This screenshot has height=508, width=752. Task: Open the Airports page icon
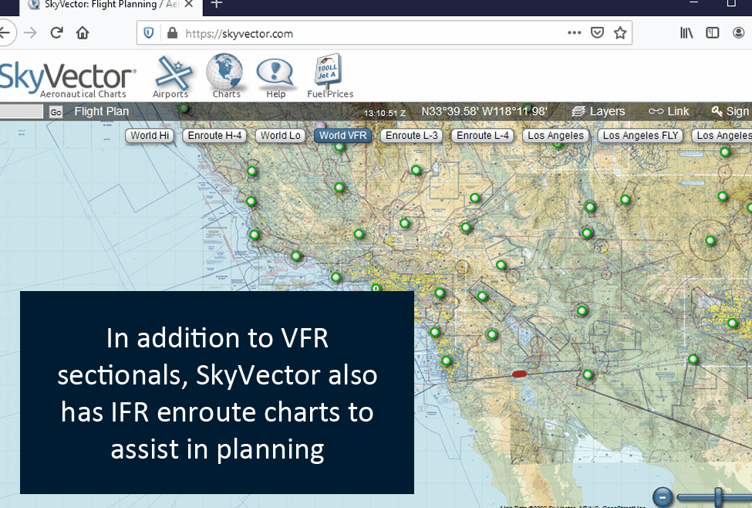click(172, 77)
